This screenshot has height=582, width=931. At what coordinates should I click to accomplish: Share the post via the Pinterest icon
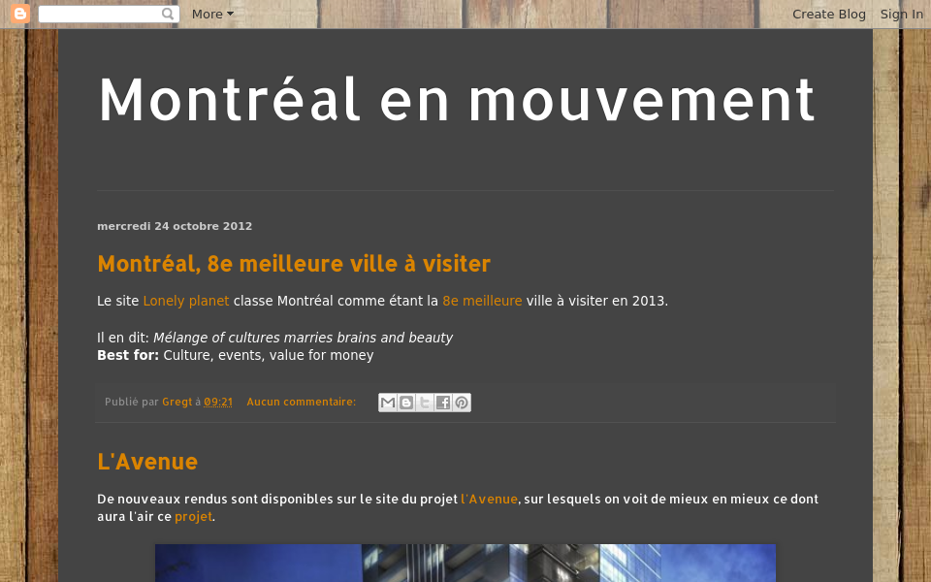(461, 402)
